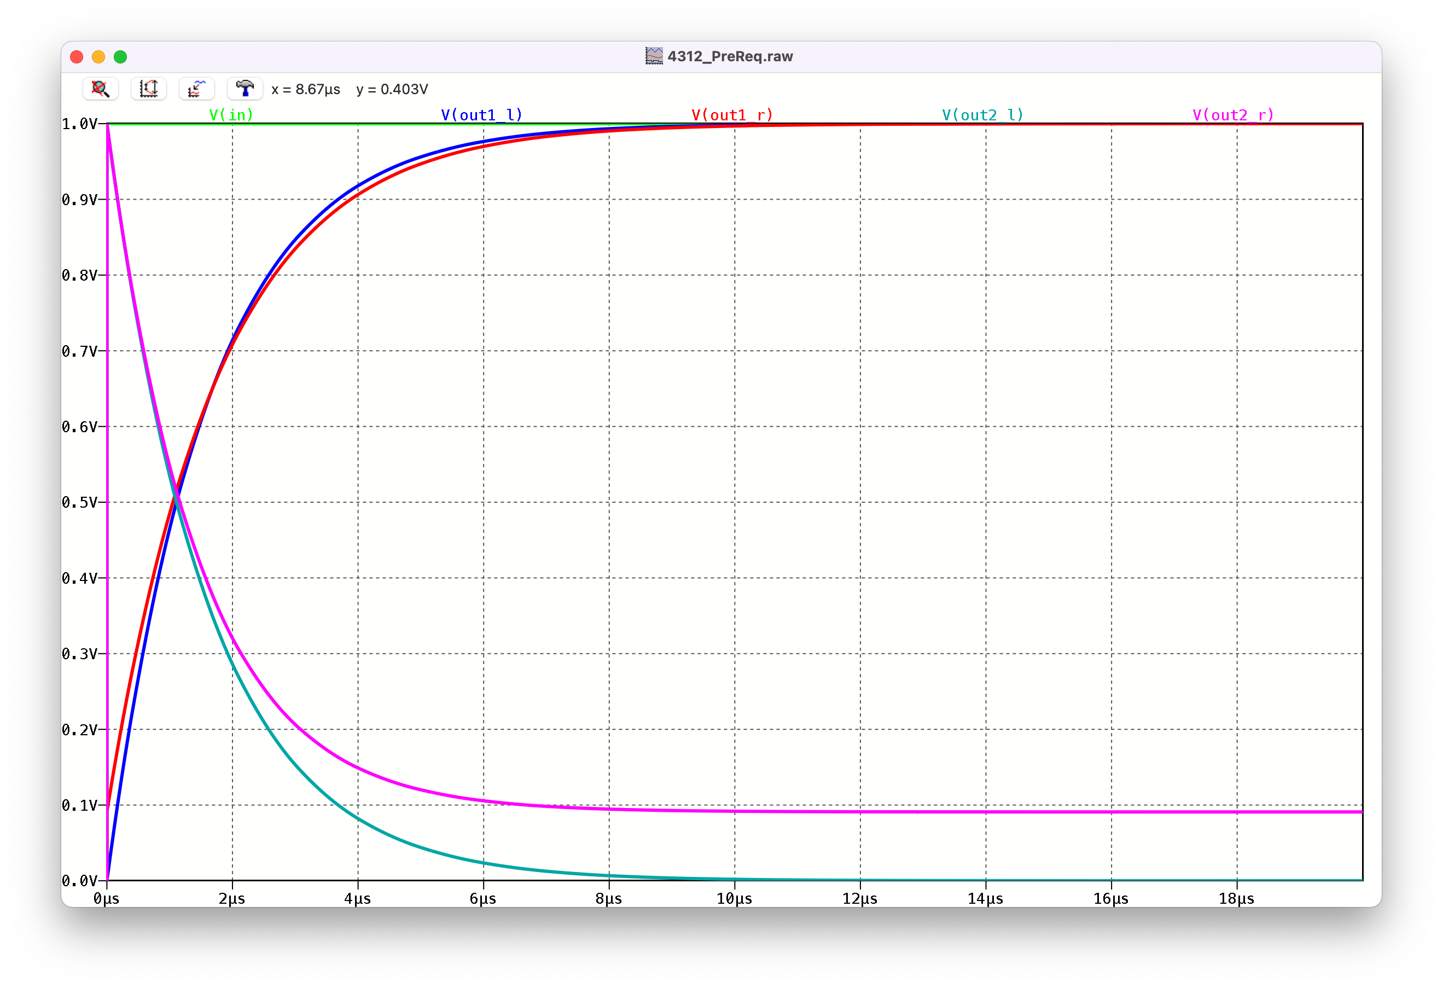
Task: Open the Control Panel hammer icon
Action: coord(245,89)
